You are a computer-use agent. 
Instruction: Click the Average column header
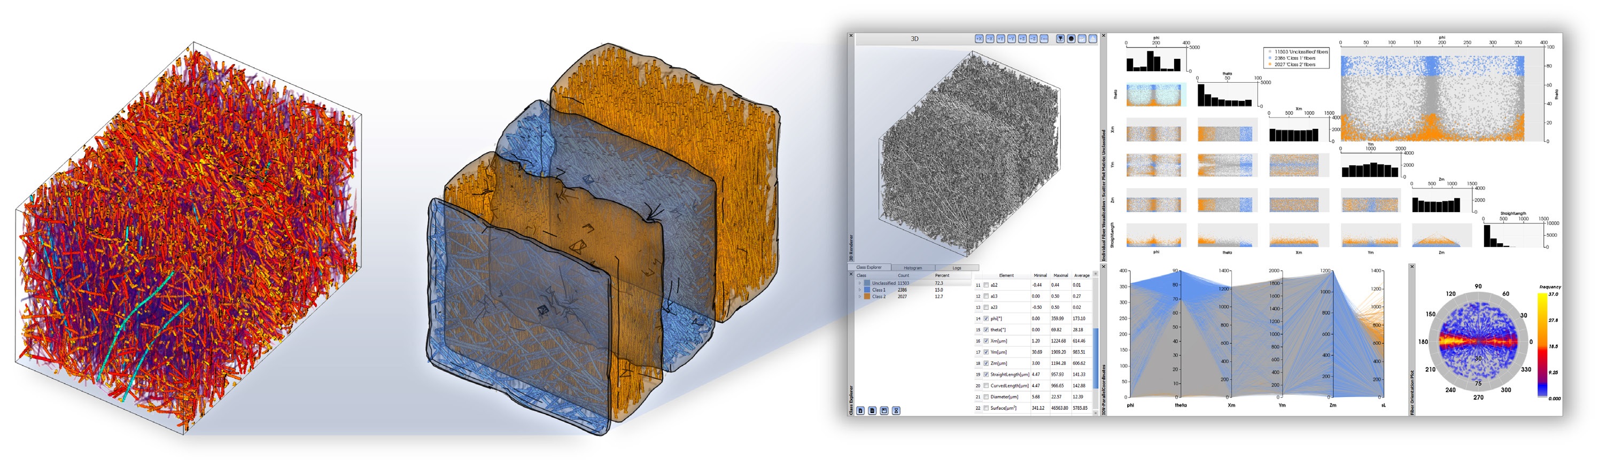coord(1081,275)
